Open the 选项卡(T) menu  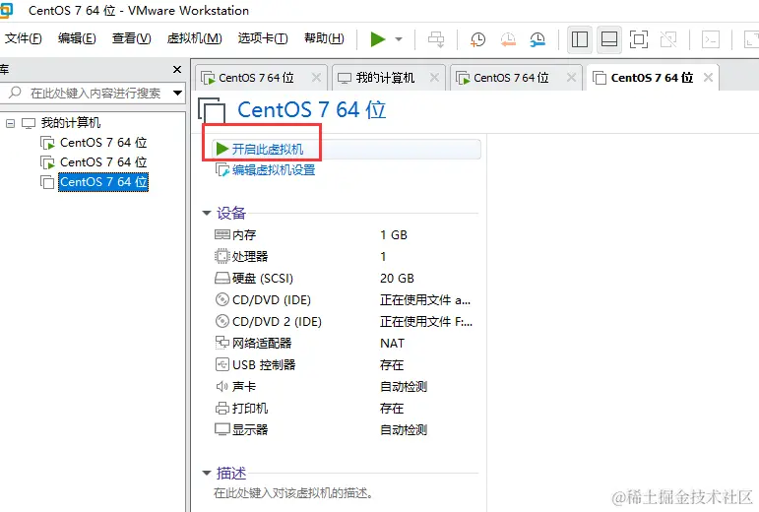[x=263, y=38]
